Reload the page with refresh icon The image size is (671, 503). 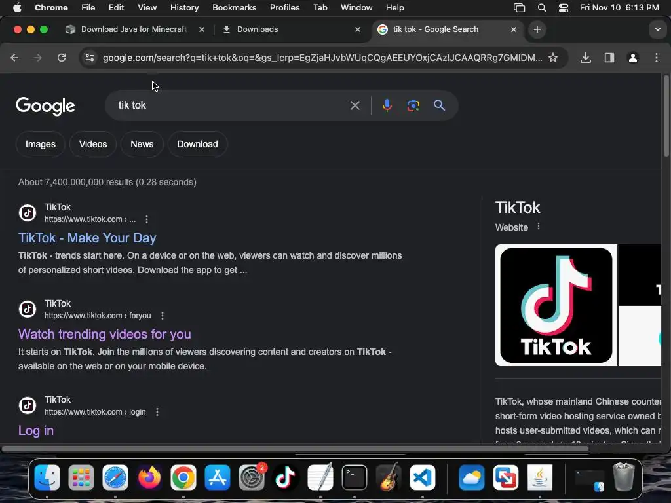[62, 58]
